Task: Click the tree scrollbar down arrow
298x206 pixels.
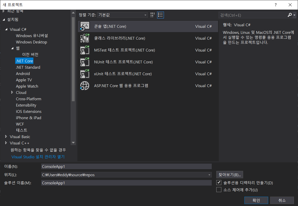Action: (x=73, y=143)
